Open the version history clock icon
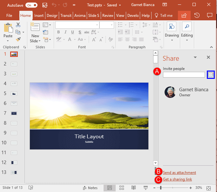Screen dimensions: 217x192 (x=197, y=15)
